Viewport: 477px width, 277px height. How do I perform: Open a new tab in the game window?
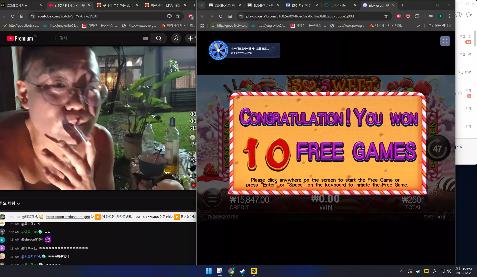[403, 5]
